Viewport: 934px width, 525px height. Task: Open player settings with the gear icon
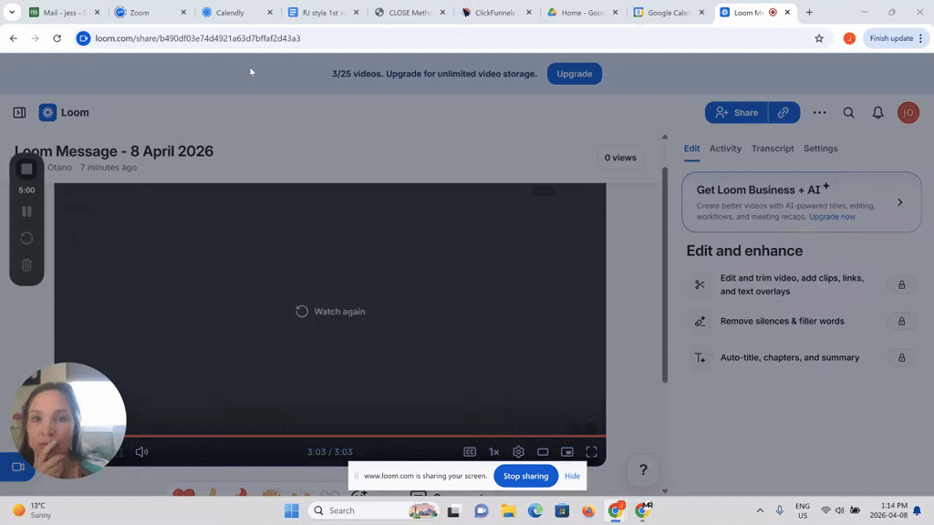[x=518, y=451]
